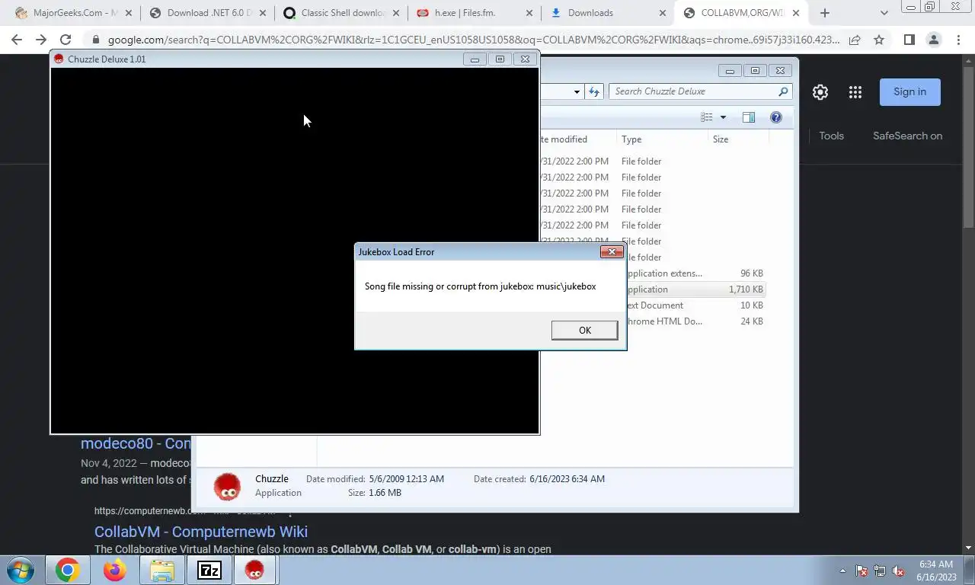Image resolution: width=975 pixels, height=585 pixels.
Task: Open Chrome tab search dropdown
Action: [884, 13]
